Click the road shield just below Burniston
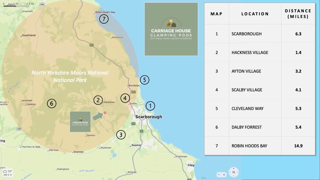 point(133,92)
